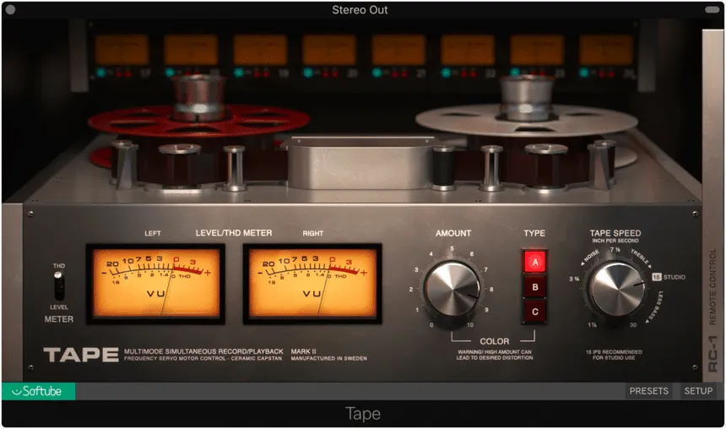Click the Softube logo
The width and height of the screenshot is (726, 429).
tap(38, 391)
